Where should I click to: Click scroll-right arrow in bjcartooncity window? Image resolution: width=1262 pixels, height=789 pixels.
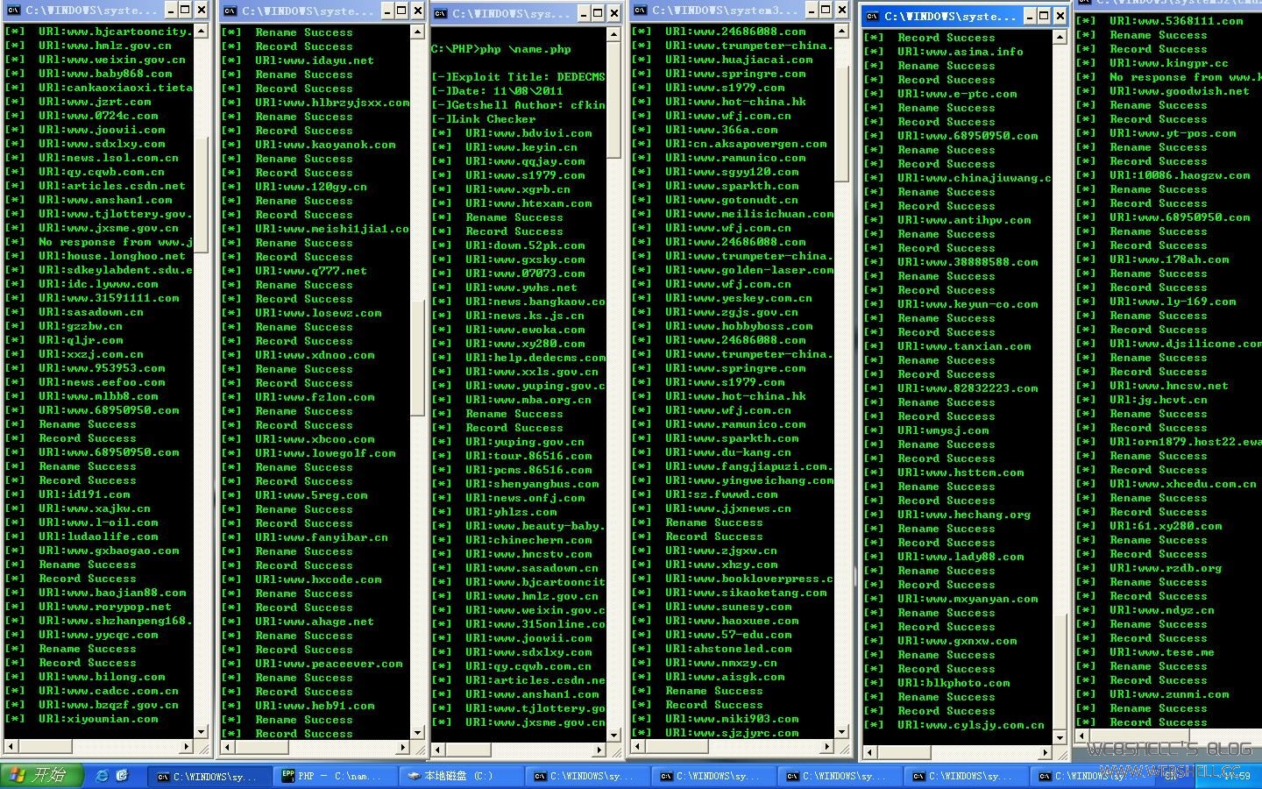(186, 747)
